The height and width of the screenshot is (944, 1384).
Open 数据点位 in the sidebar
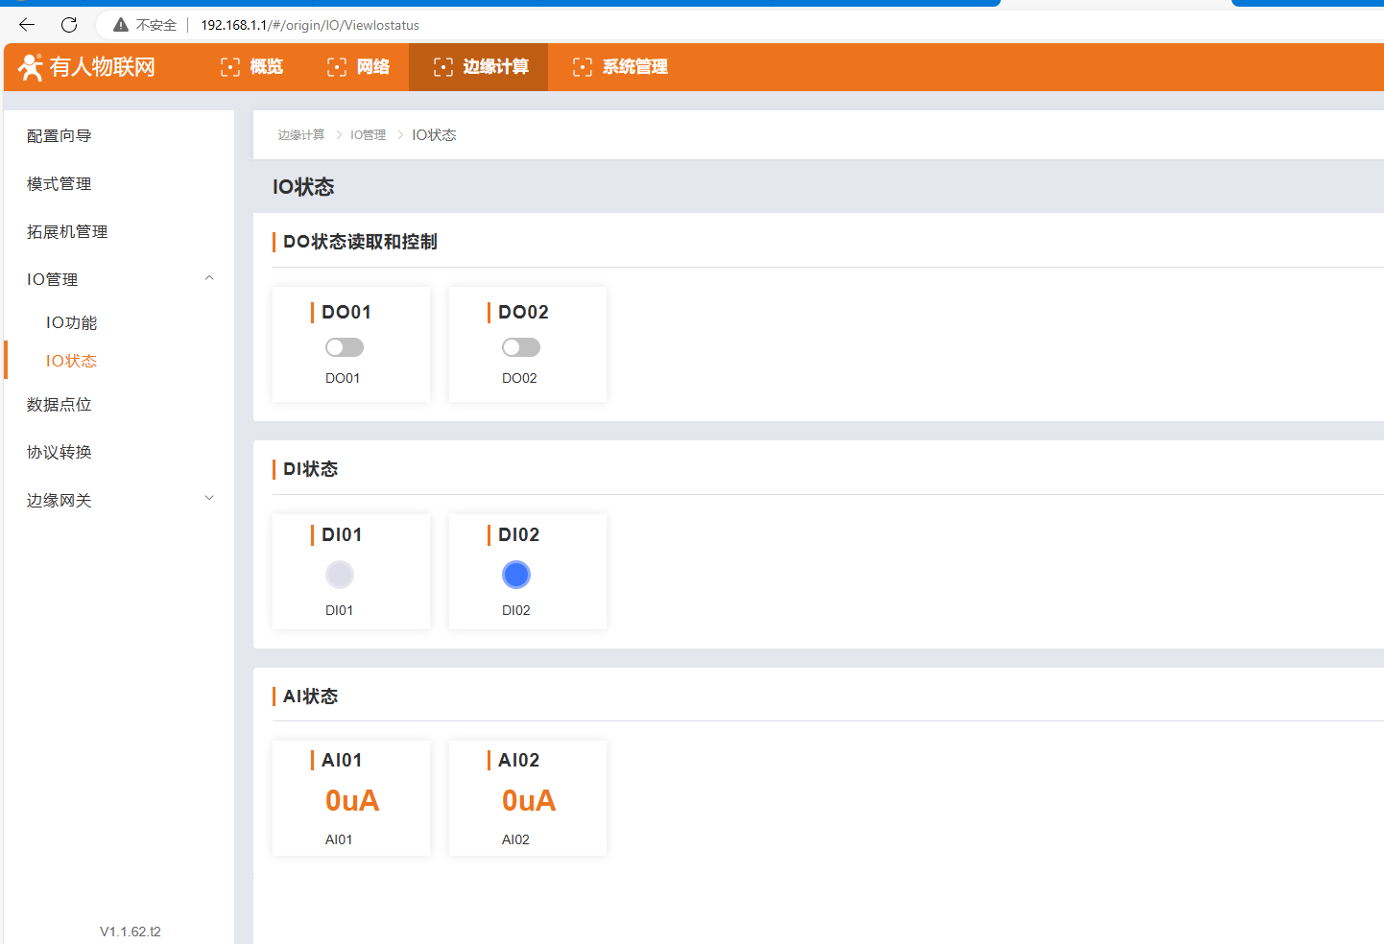pos(60,405)
